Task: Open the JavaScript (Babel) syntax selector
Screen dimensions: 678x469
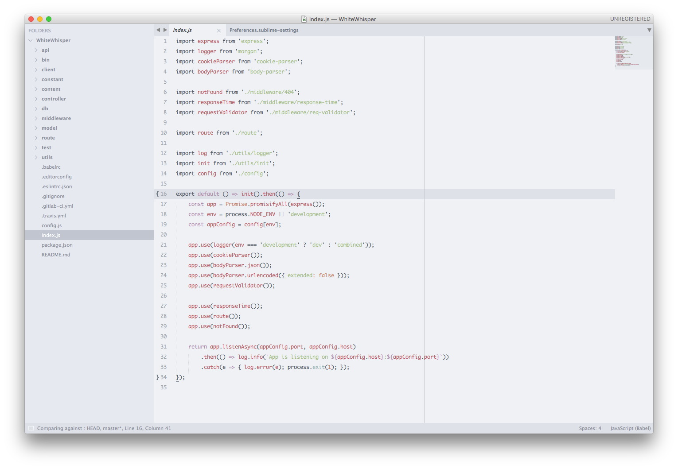Action: [x=630, y=428]
